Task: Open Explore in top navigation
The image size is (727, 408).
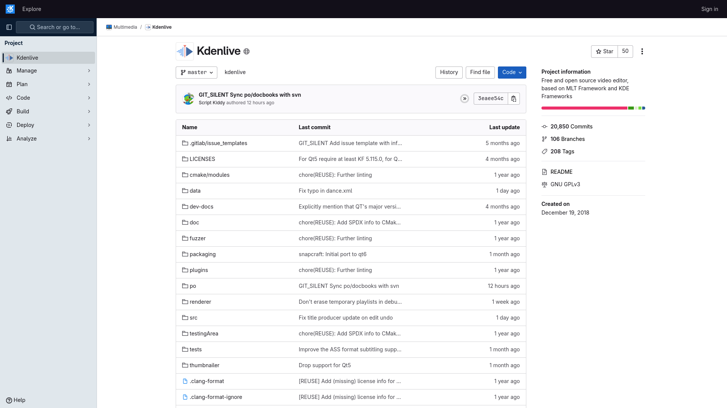Action: tap(32, 9)
